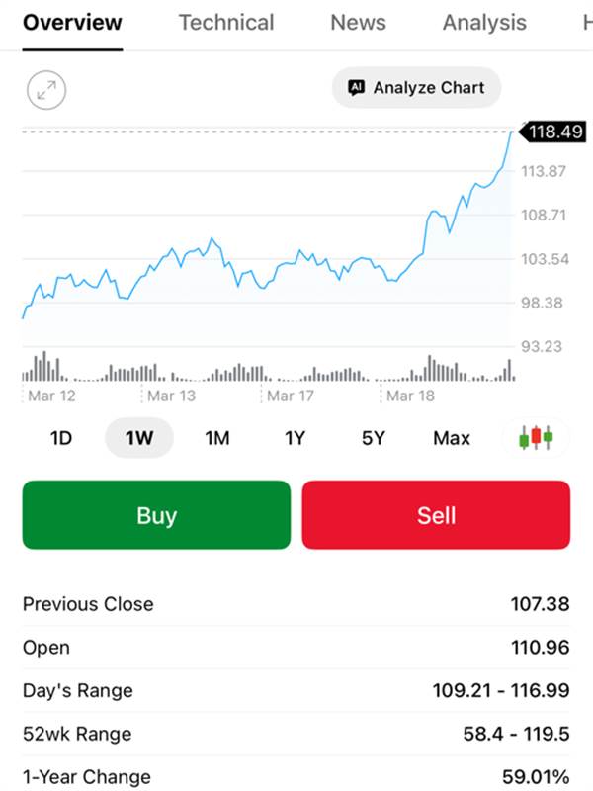Open the Overview tab
The image size is (593, 791).
click(72, 23)
